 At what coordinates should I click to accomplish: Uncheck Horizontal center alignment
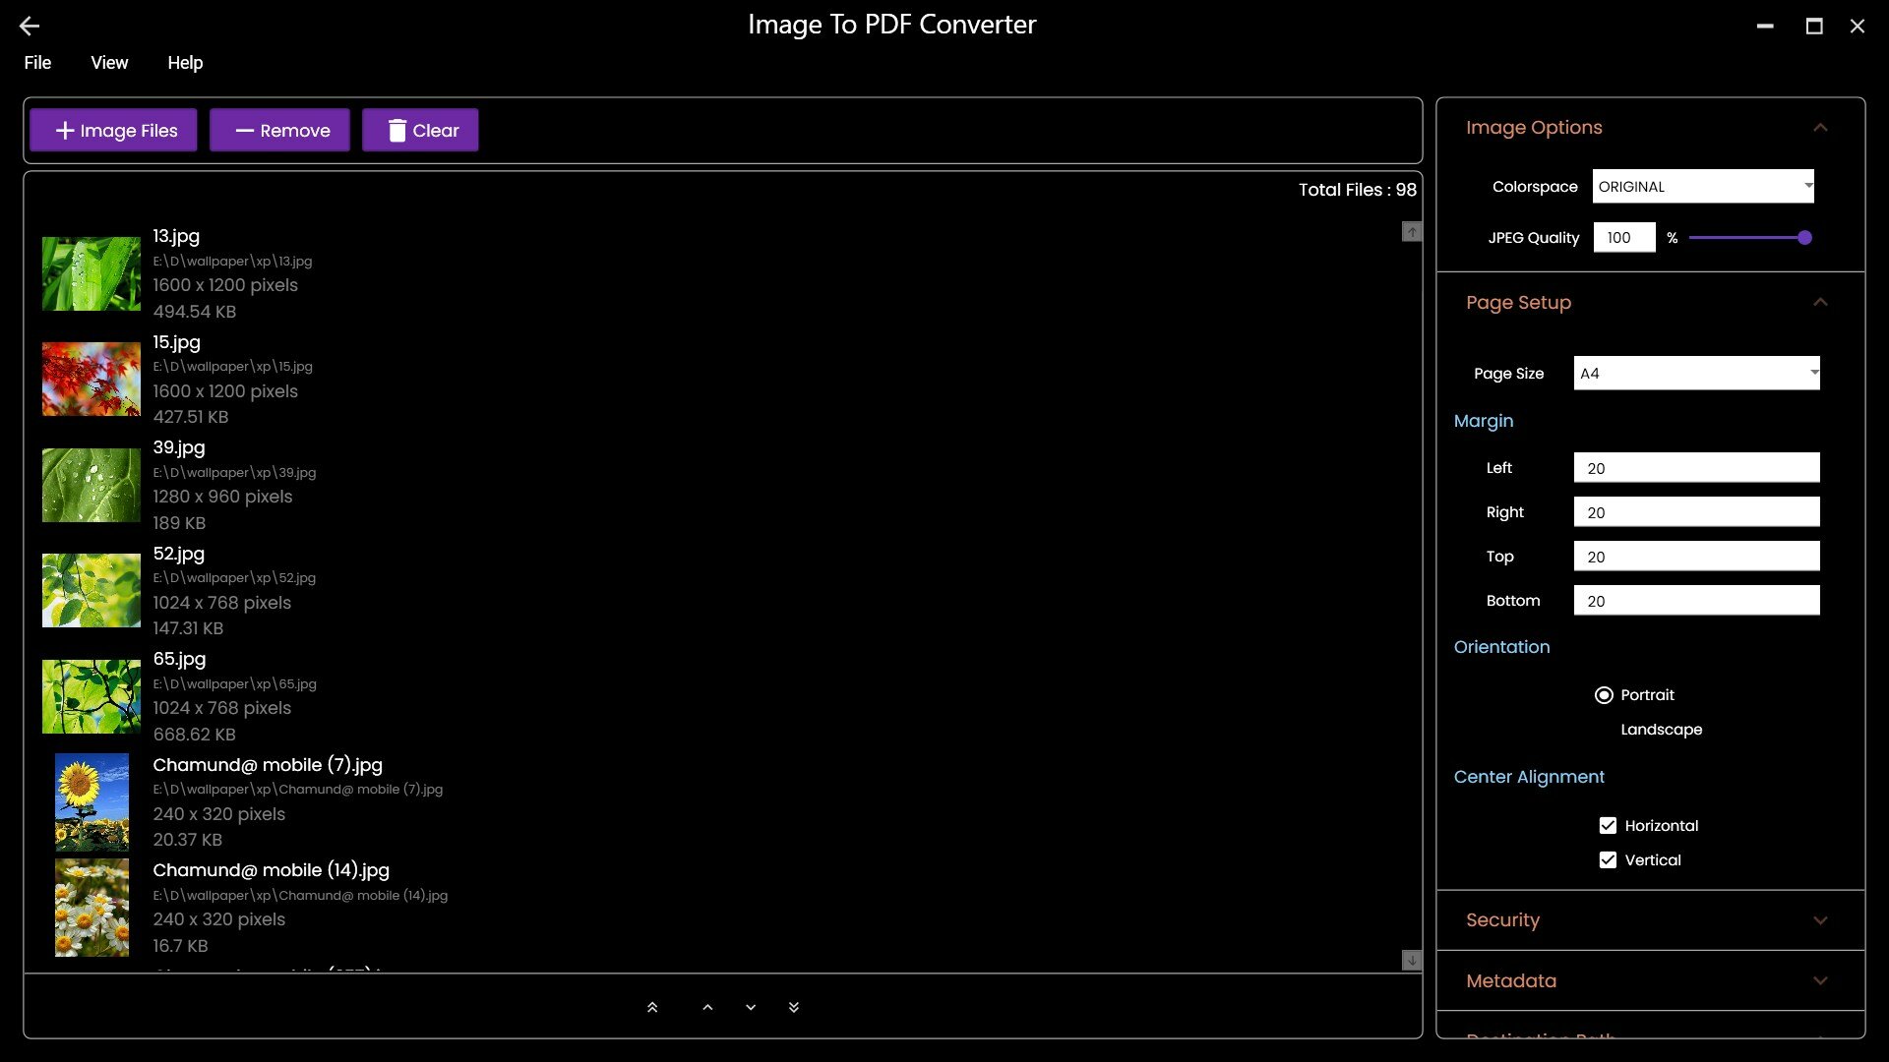[1608, 826]
